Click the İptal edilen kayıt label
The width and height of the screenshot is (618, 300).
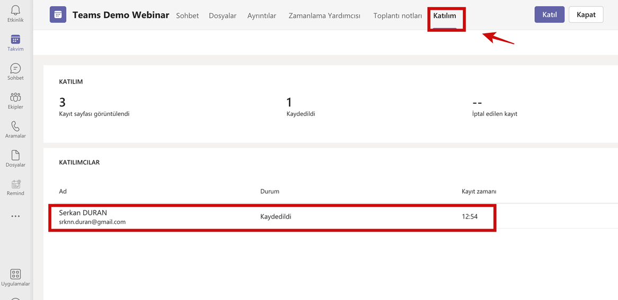coord(495,114)
